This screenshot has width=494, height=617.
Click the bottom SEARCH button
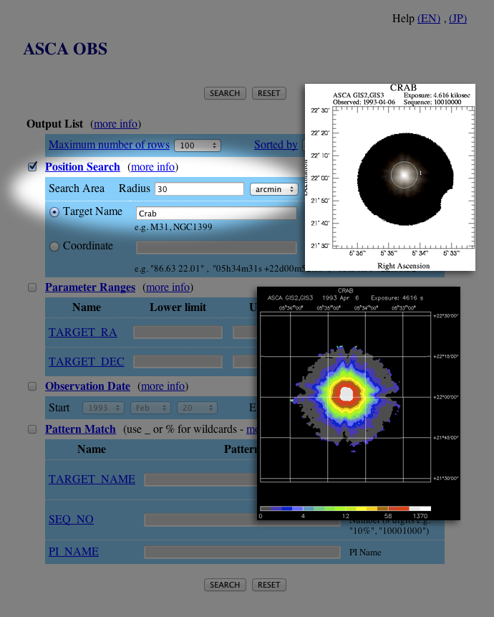pos(225,585)
